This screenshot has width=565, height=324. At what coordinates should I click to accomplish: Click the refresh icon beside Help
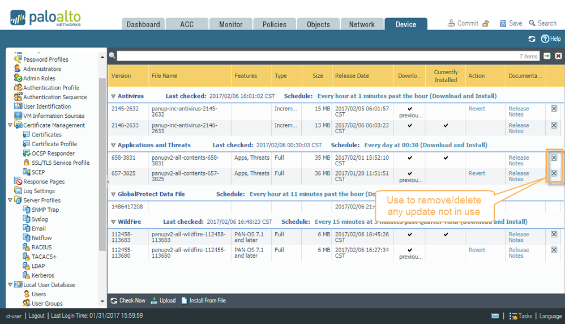click(532, 39)
